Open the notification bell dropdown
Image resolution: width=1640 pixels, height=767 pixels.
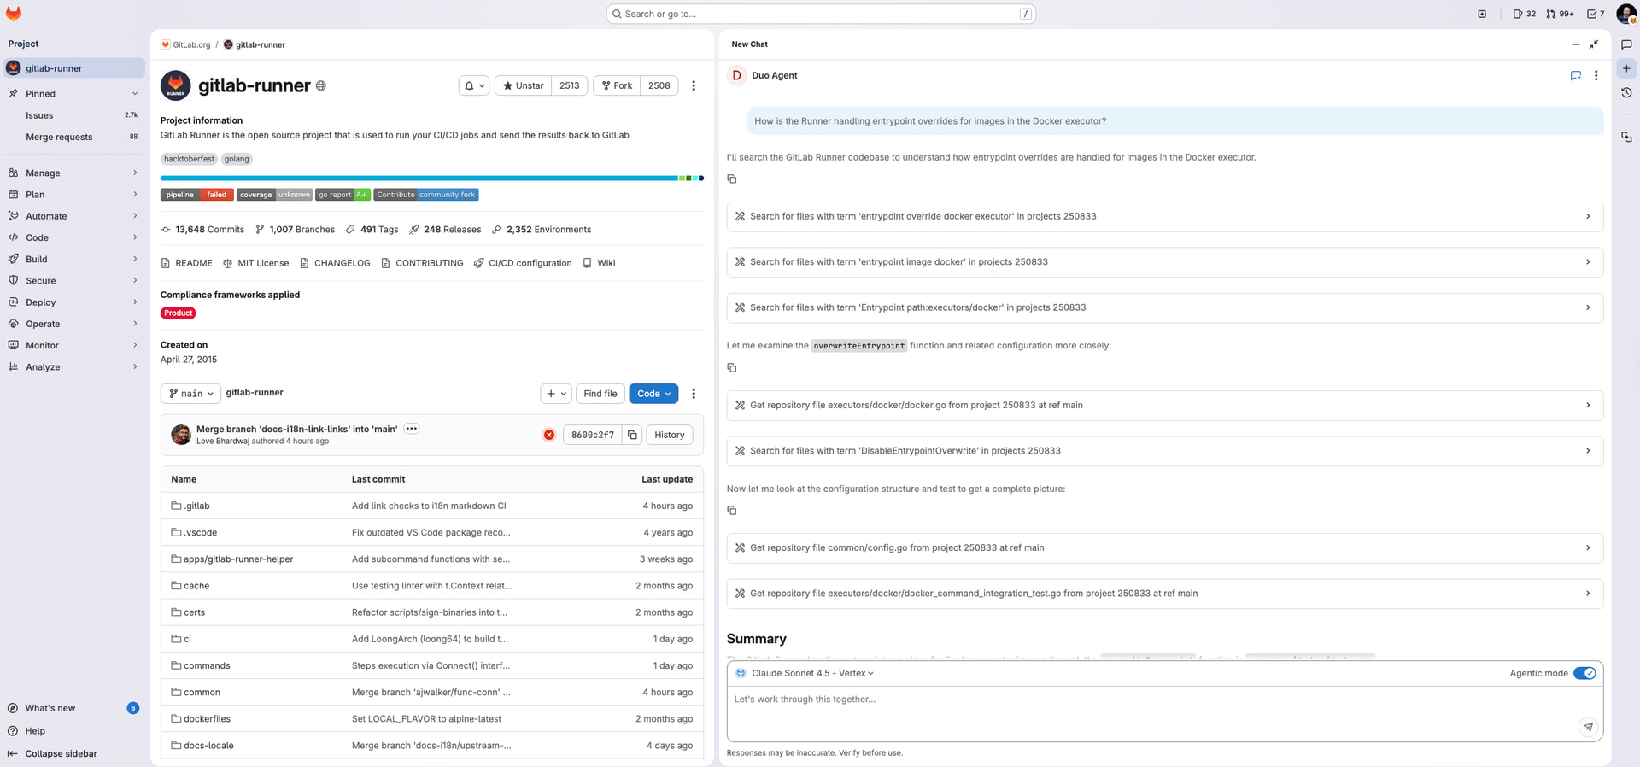tap(474, 85)
